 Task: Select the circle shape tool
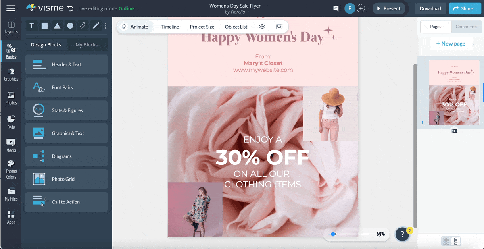click(70, 26)
